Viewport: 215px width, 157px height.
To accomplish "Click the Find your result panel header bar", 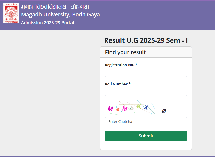I will tap(146, 52).
